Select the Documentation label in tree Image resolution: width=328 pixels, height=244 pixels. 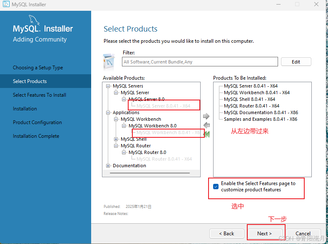point(129,166)
